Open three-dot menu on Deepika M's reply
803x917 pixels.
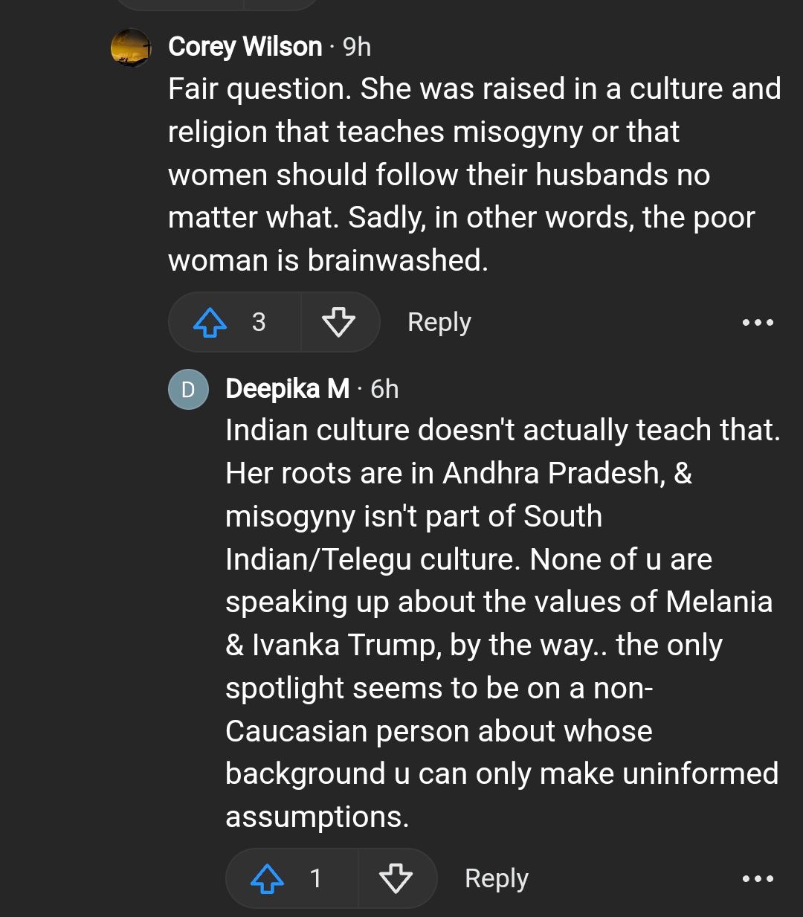(758, 879)
